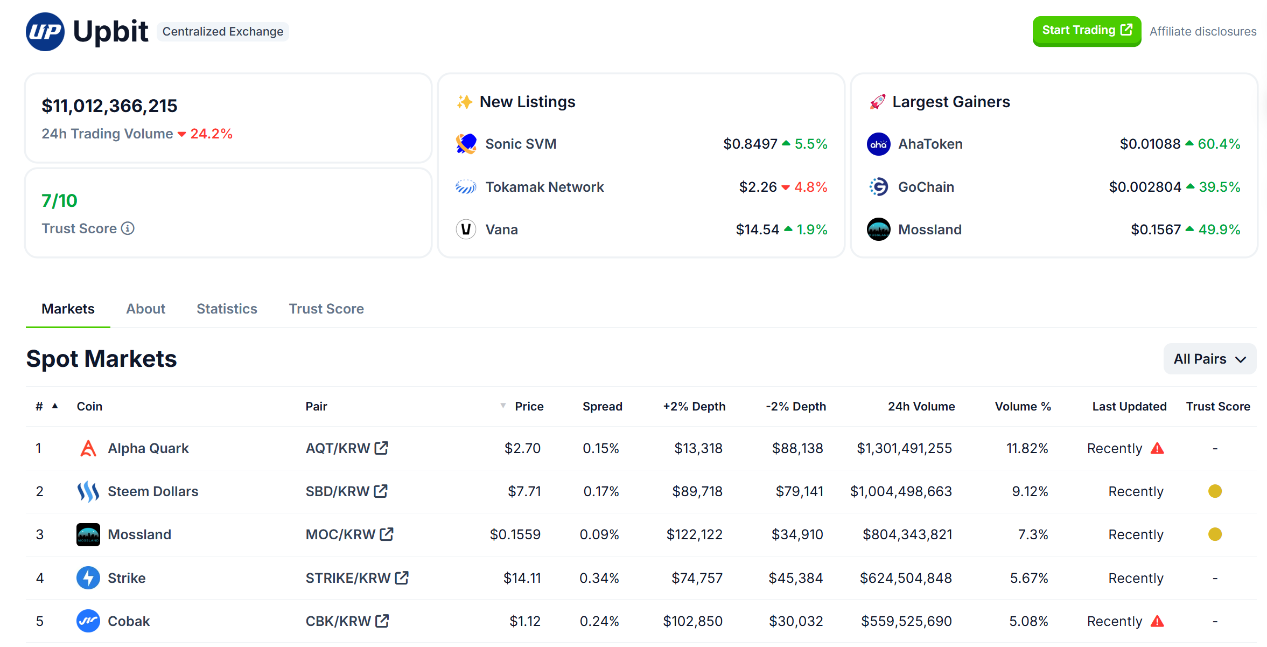Click the GoChain coin icon
This screenshot has height=647, width=1267.
pyautogui.click(x=879, y=187)
